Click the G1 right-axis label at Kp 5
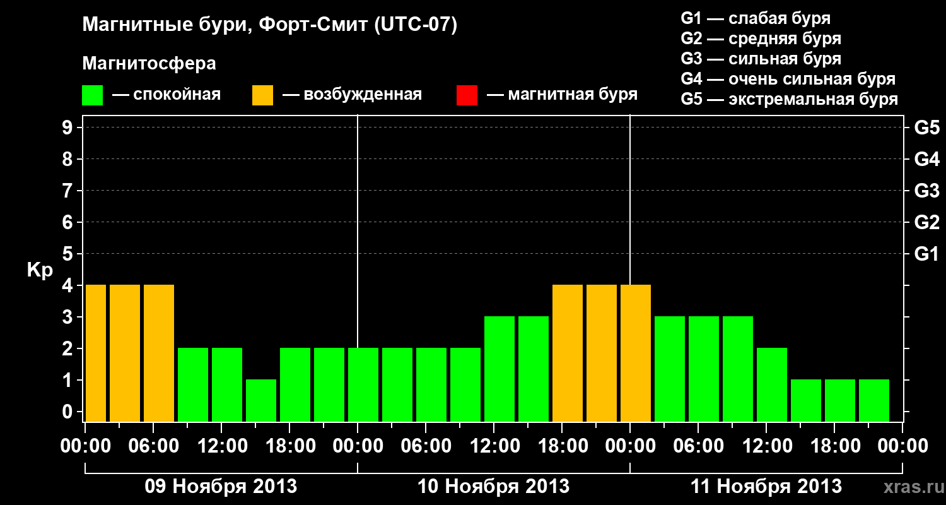 point(926,254)
